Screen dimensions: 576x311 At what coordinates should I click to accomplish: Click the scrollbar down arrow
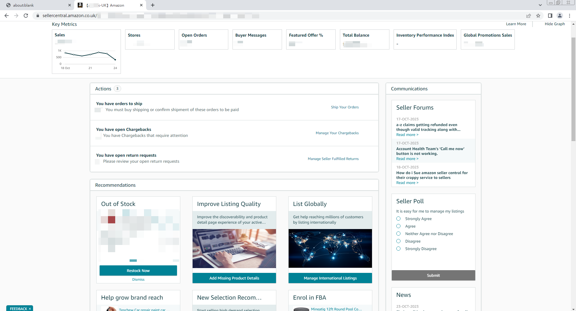pos(573,309)
